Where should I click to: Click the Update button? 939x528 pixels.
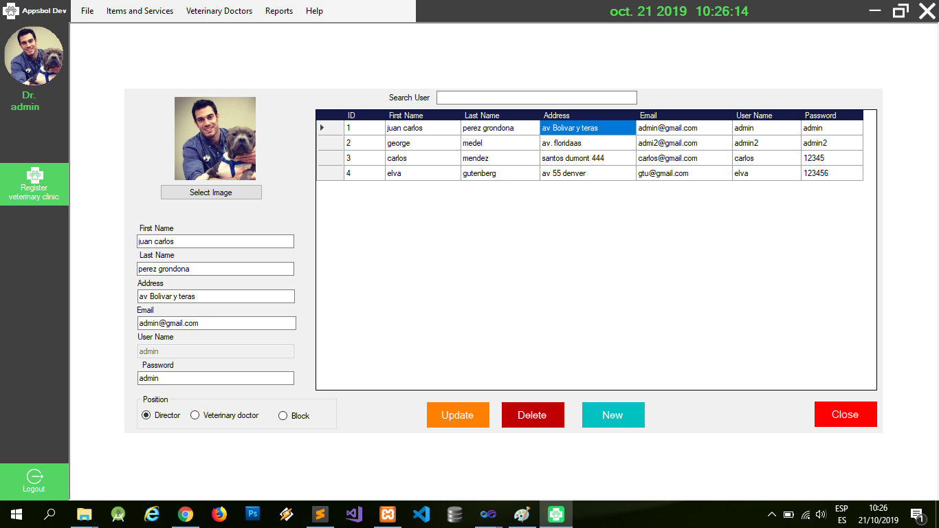click(458, 415)
